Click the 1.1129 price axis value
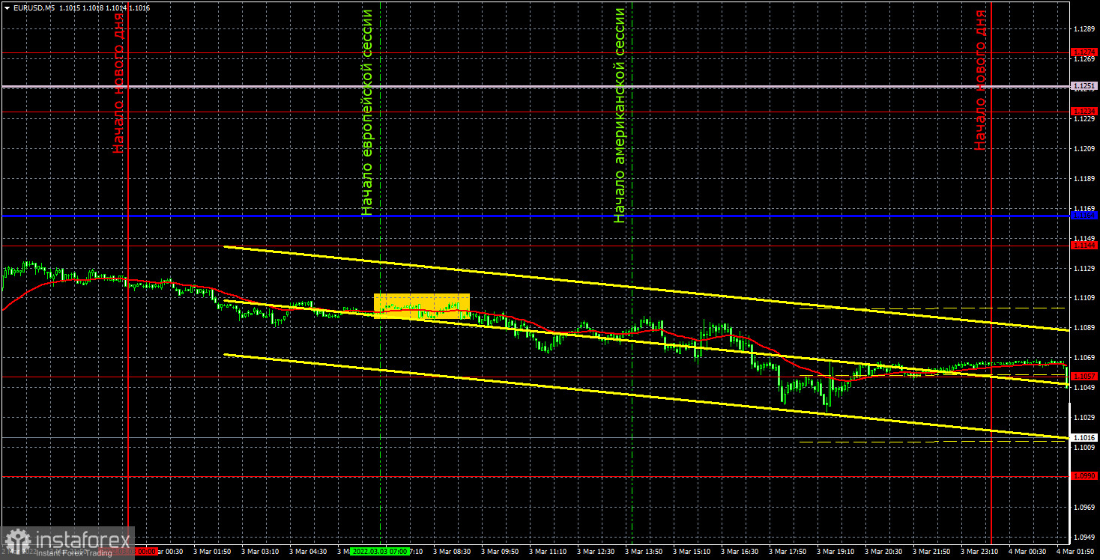 point(1085,267)
